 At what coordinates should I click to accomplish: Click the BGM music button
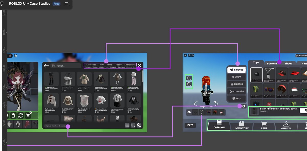(301, 56)
